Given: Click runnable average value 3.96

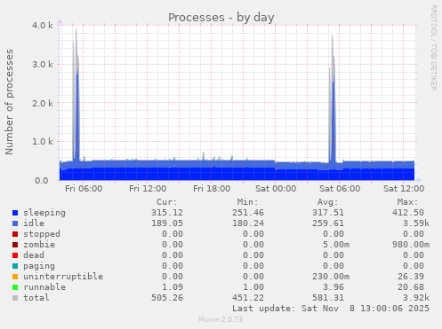Looking at the screenshot, I should 334,287.
